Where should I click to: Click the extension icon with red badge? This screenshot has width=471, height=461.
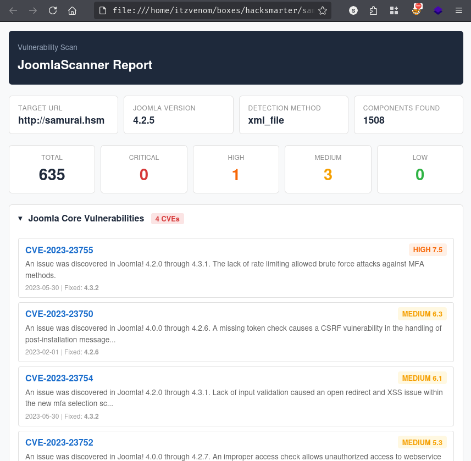(417, 9)
